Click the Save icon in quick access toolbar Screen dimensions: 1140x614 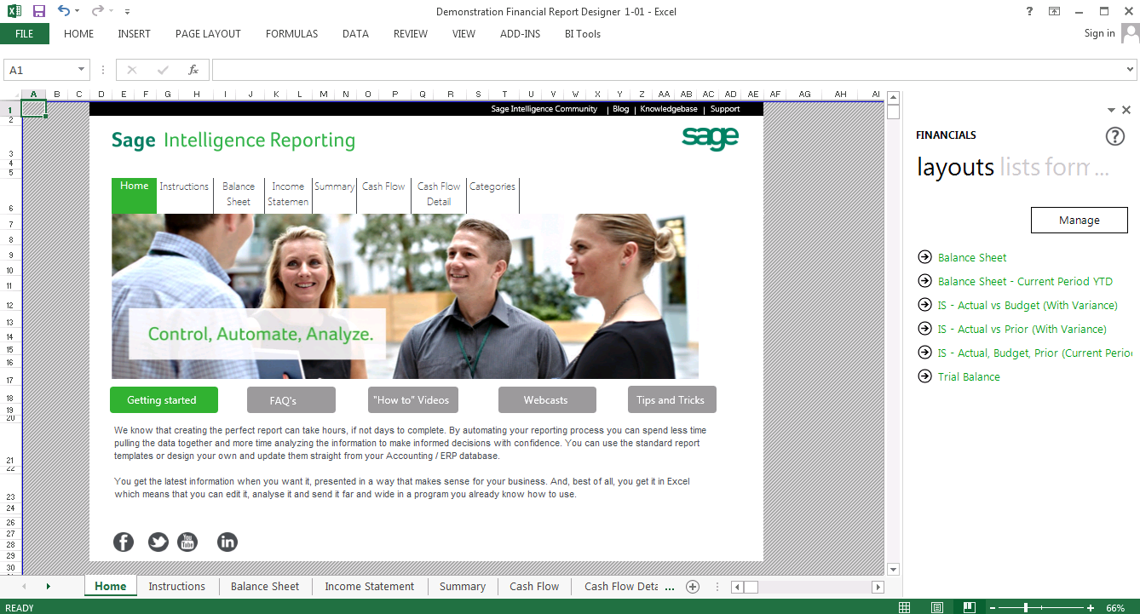click(x=38, y=11)
